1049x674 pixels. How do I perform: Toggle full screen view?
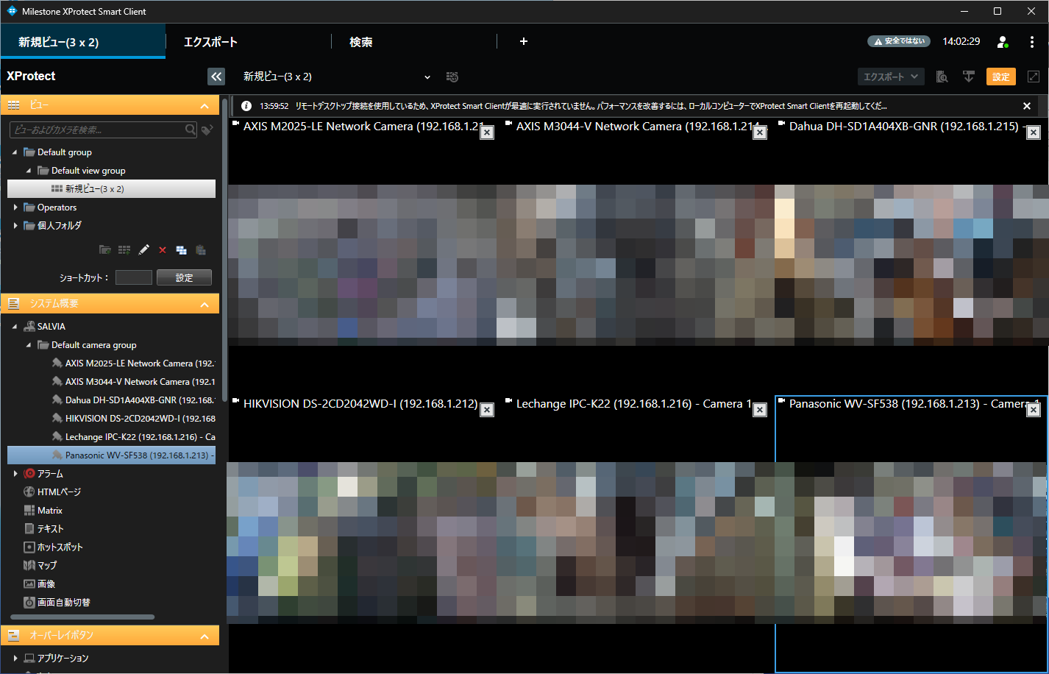(x=1034, y=77)
